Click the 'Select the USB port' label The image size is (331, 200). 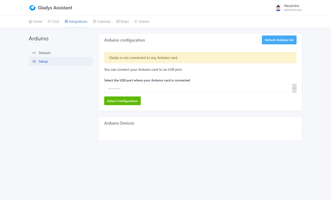tap(147, 80)
